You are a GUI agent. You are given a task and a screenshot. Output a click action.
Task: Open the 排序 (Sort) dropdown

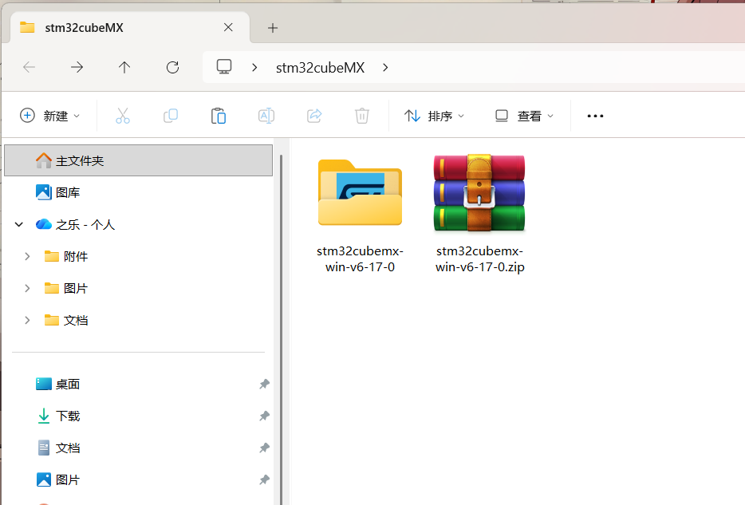434,116
